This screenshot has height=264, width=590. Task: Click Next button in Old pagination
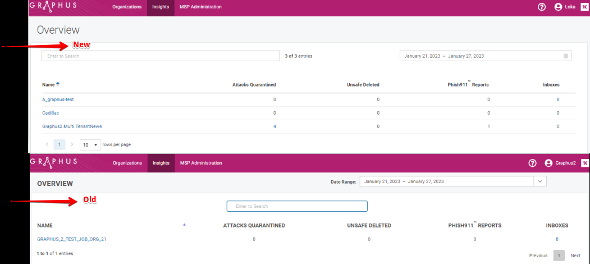(575, 256)
